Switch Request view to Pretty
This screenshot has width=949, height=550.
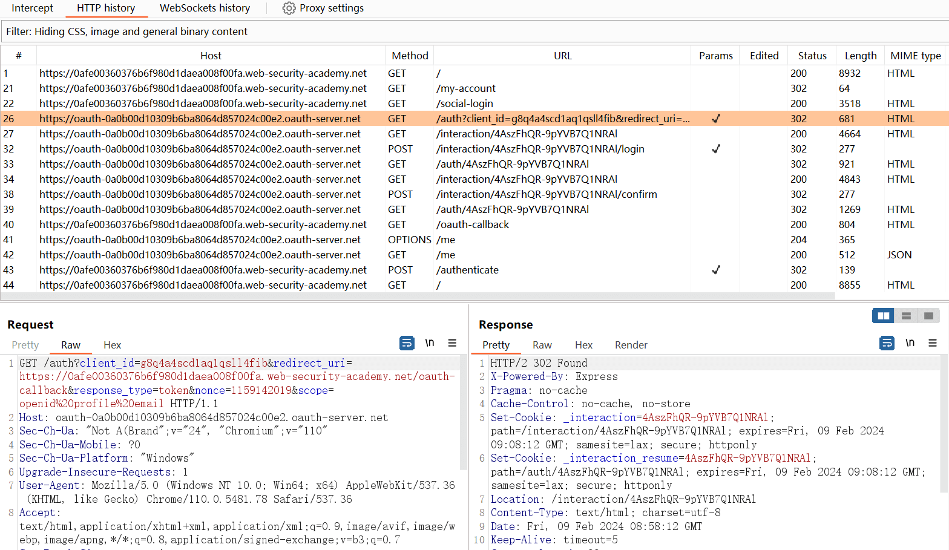pyautogui.click(x=25, y=345)
